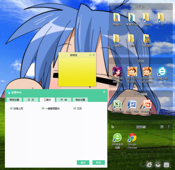The height and width of the screenshot is (170, 175).
Task: Open the down folder shortcut
Action: pyautogui.click(x=147, y=19)
